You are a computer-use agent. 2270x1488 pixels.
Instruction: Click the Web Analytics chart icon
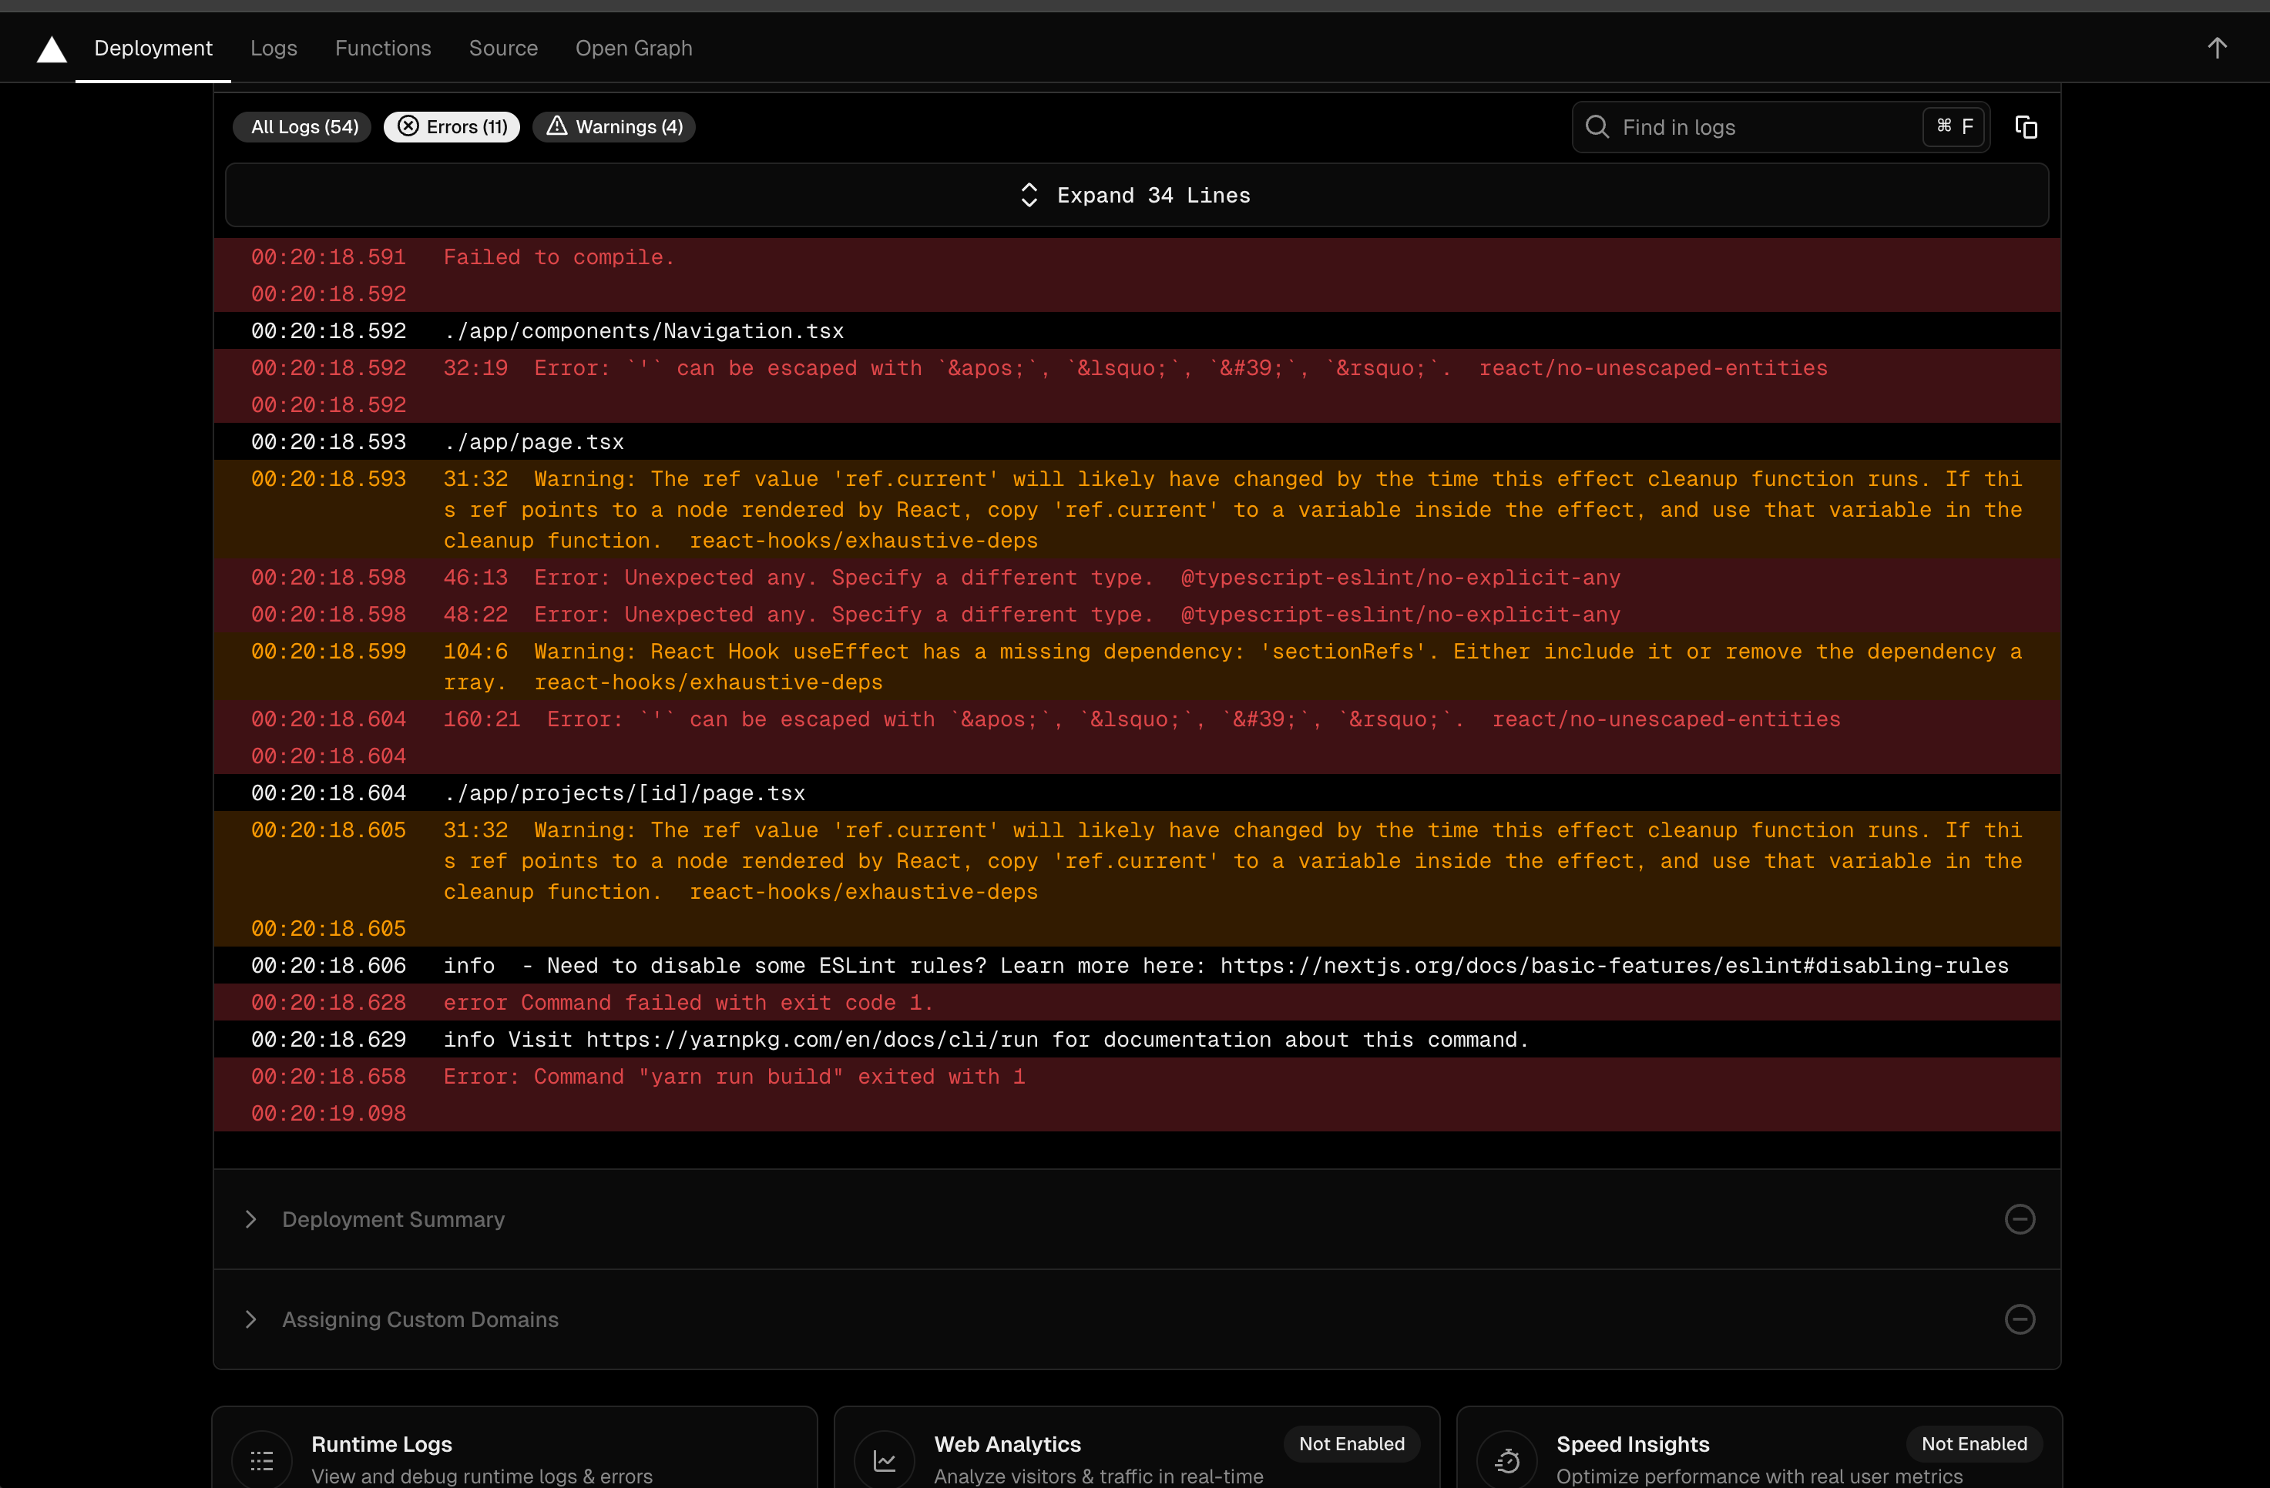pos(884,1460)
